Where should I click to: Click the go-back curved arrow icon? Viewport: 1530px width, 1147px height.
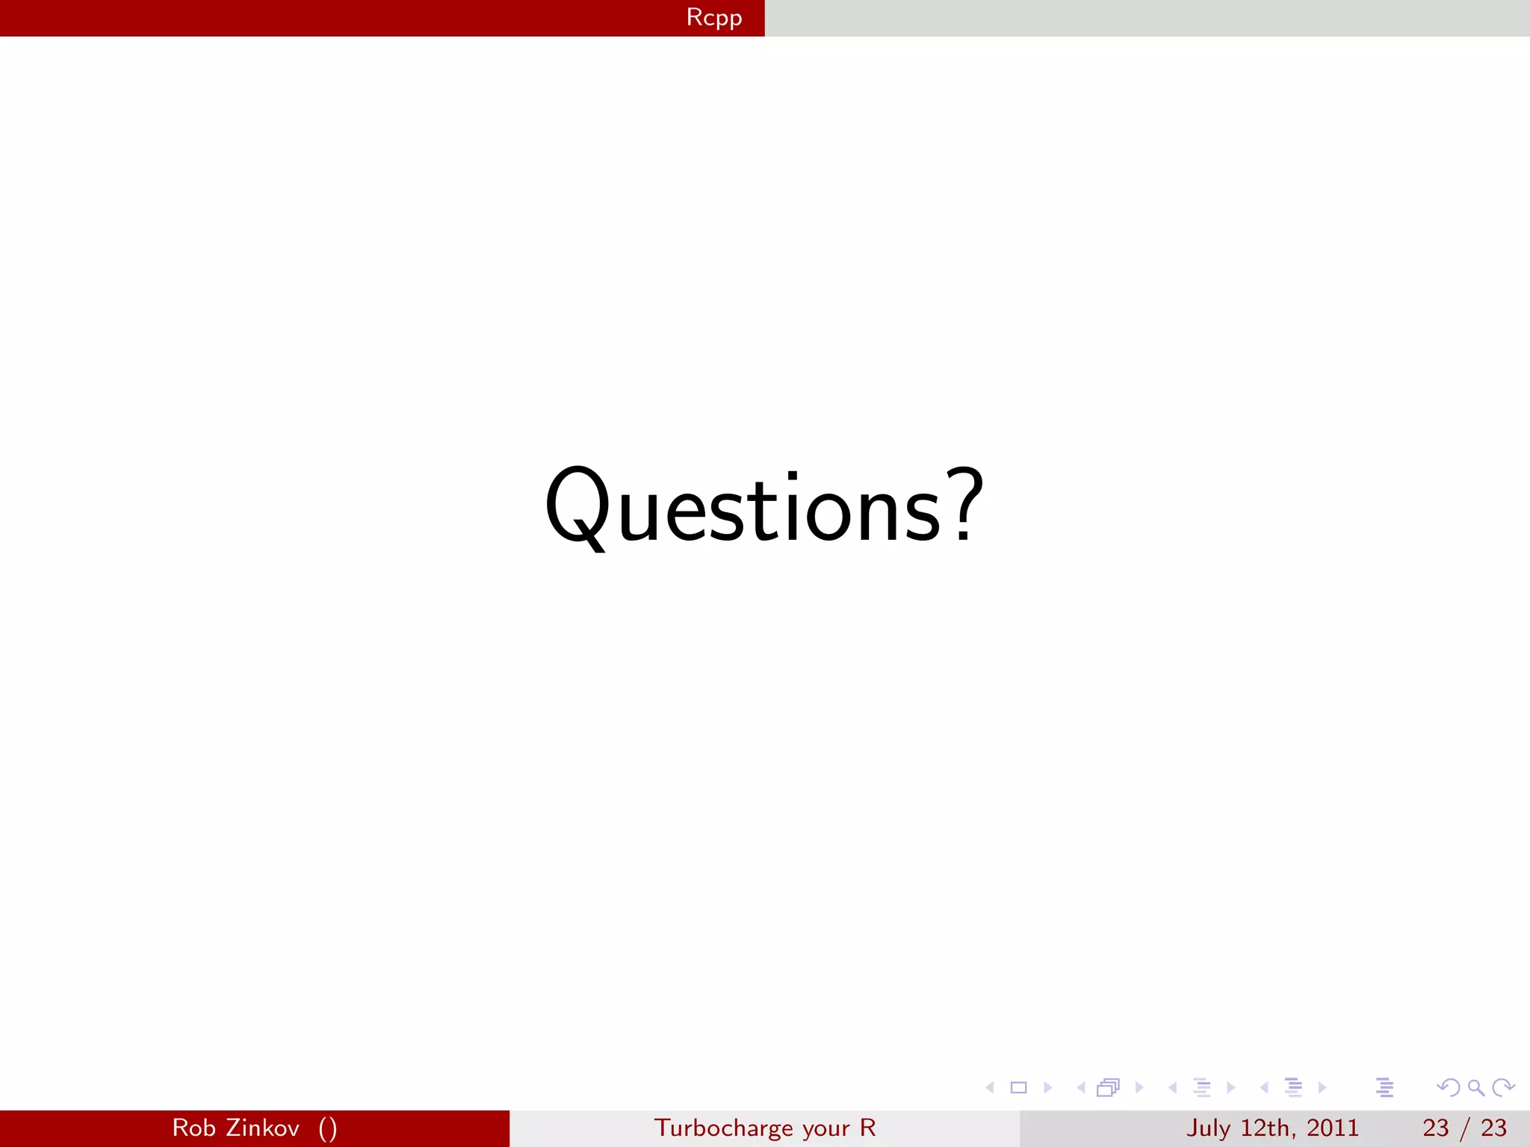click(x=1449, y=1088)
